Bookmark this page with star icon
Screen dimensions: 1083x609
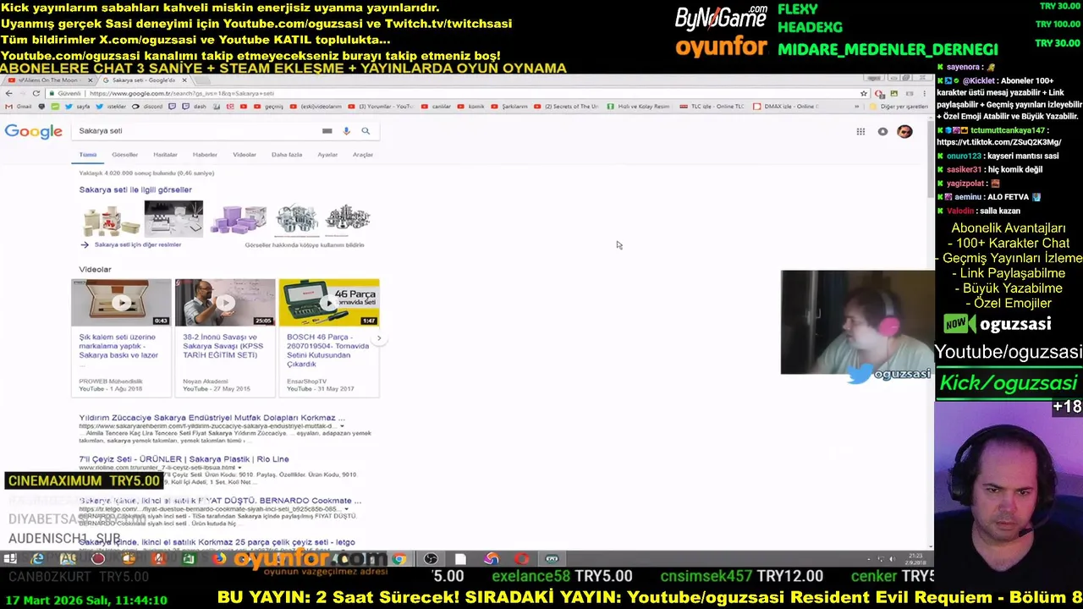tap(864, 93)
